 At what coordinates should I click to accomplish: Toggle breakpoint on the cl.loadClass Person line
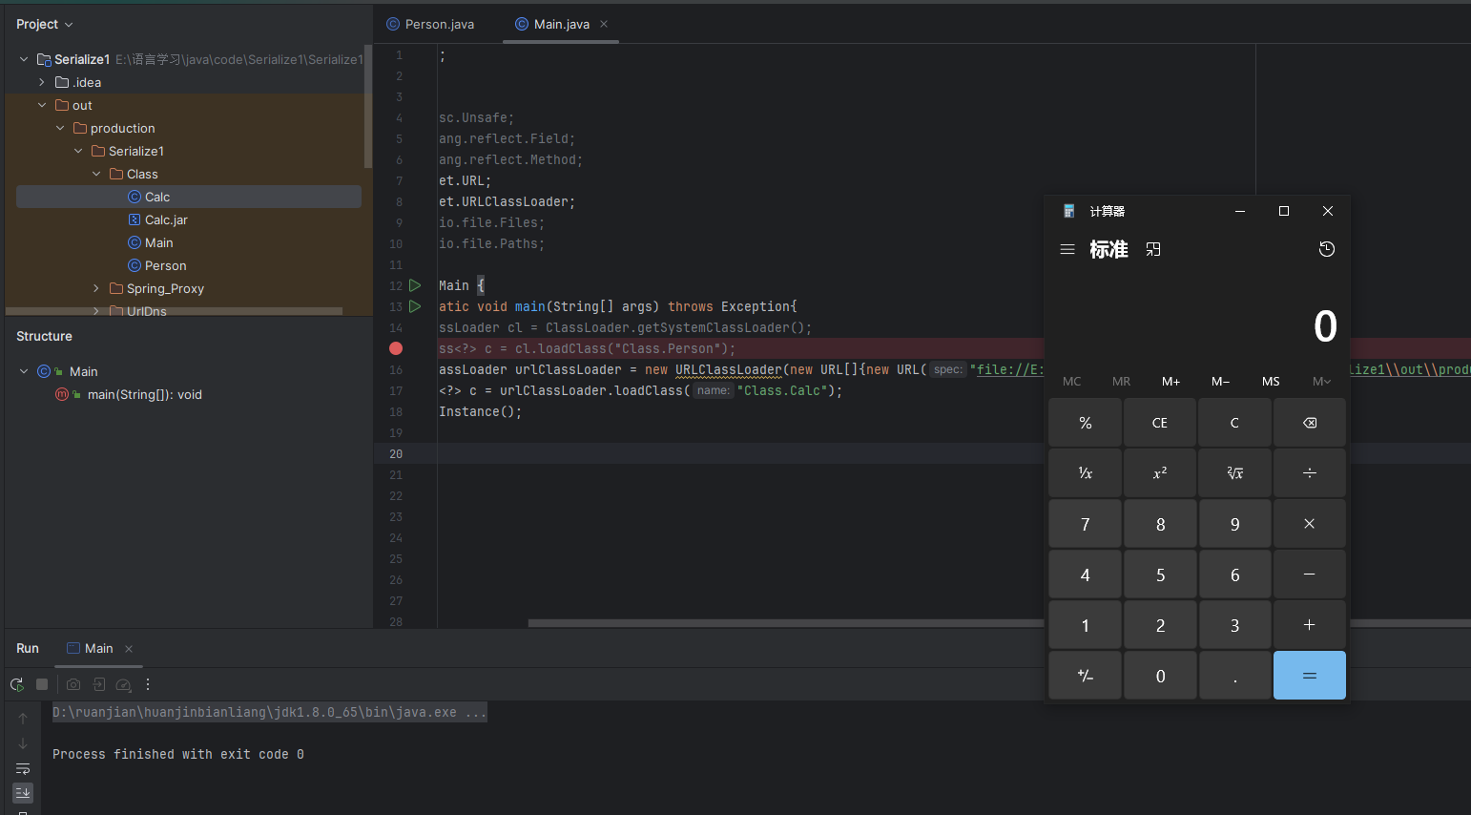point(396,348)
